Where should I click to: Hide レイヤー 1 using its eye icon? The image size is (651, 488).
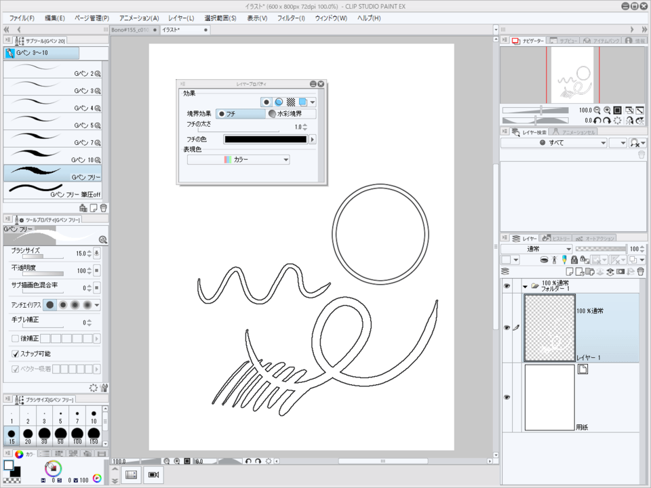point(507,327)
